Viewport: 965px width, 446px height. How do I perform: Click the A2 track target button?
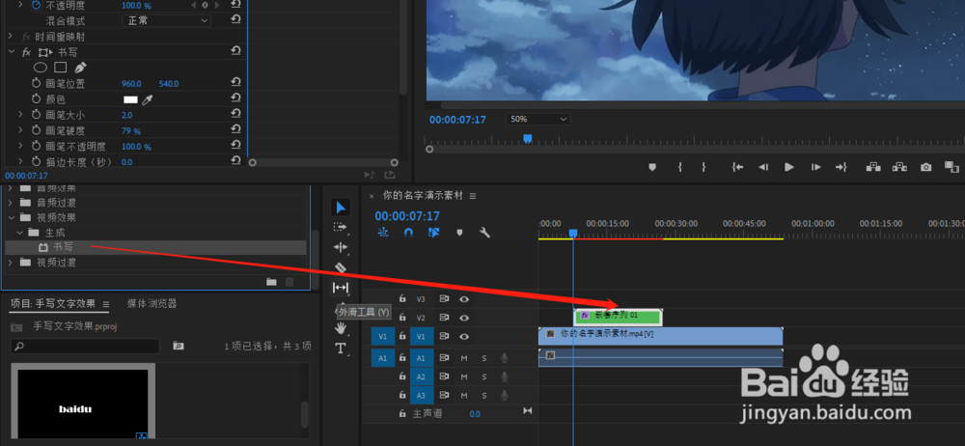422,376
